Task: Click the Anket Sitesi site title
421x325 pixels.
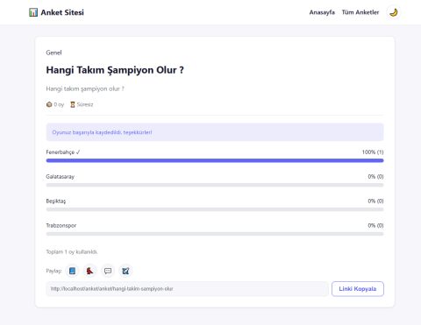Action: (62, 12)
